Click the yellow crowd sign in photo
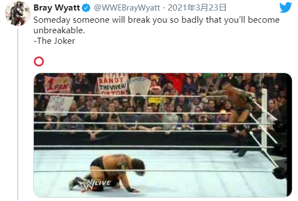This screenshot has width=298, height=201. click(x=156, y=100)
